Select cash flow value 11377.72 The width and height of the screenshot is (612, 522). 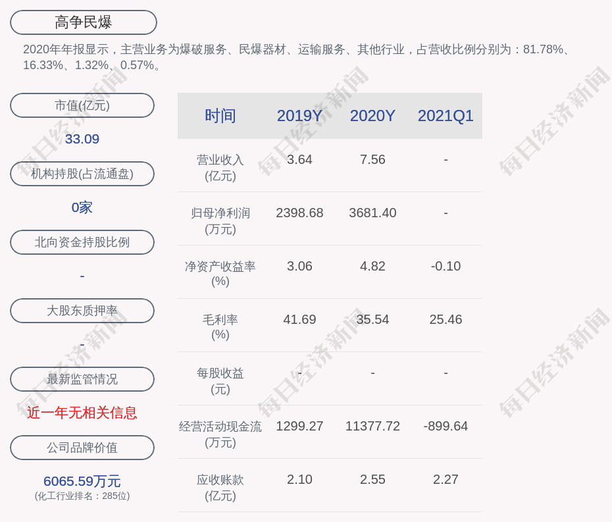pyautogui.click(x=372, y=426)
